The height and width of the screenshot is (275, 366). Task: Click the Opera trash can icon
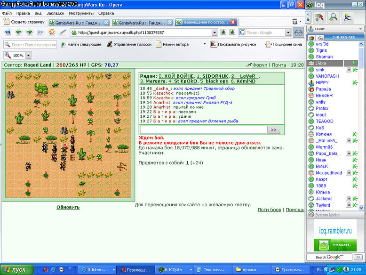(295, 22)
